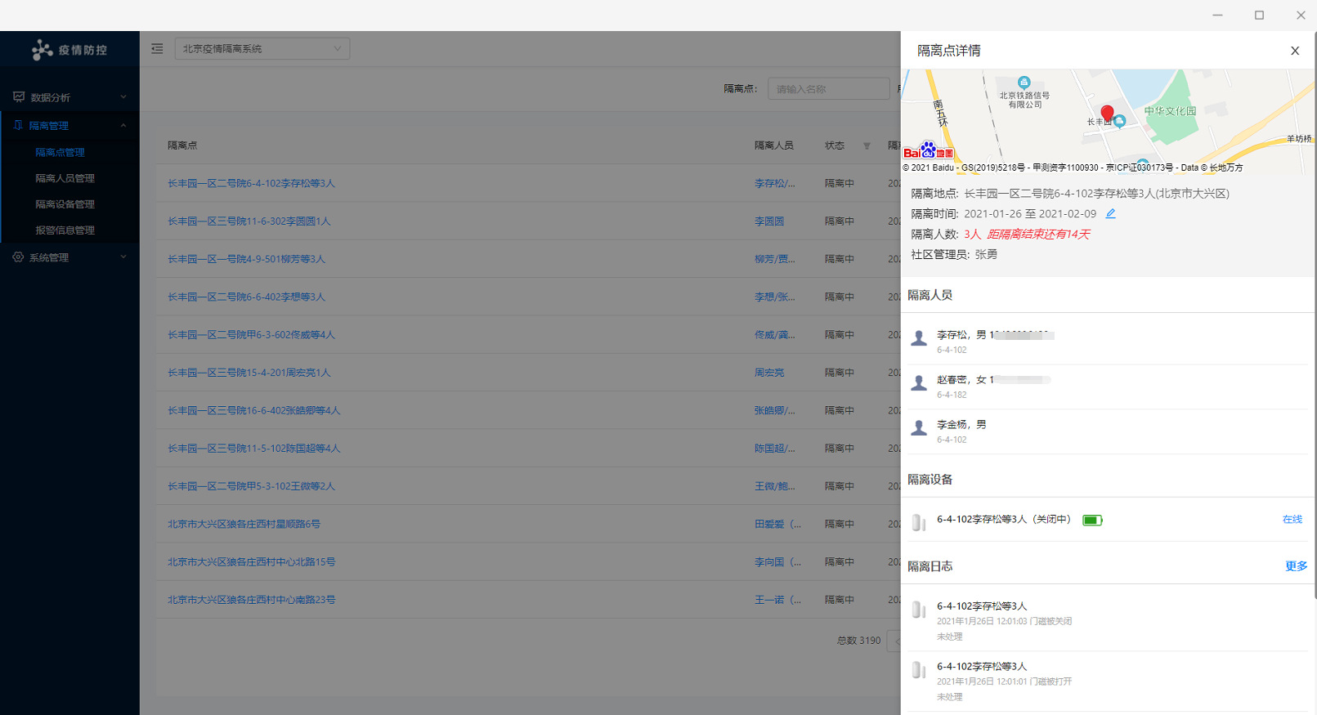Open the 报警信息管理 submenu item
This screenshot has width=1317, height=715.
(x=65, y=230)
